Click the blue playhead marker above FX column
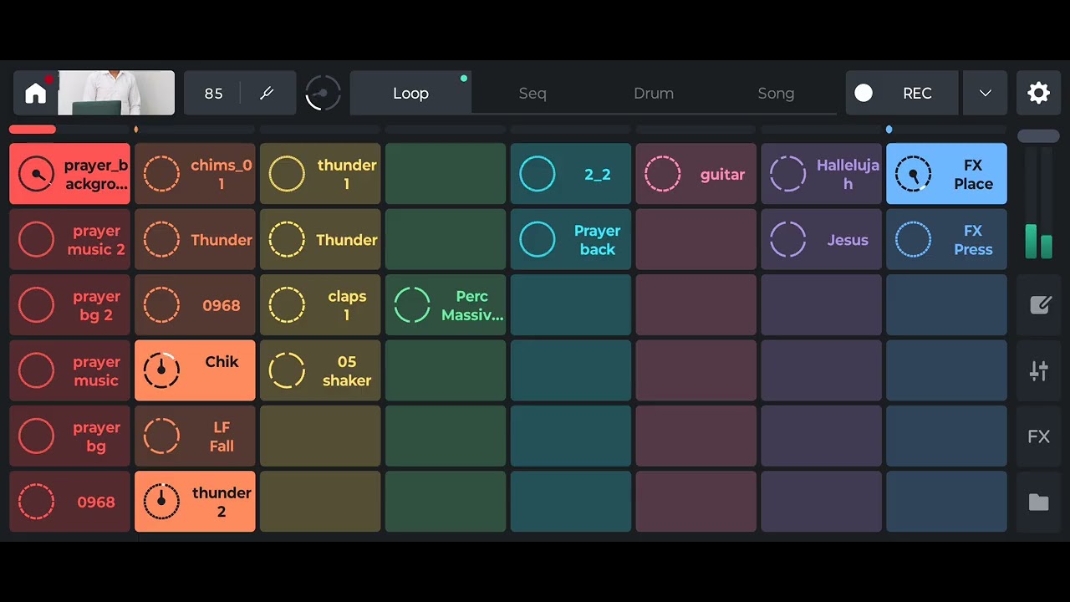 tap(889, 130)
